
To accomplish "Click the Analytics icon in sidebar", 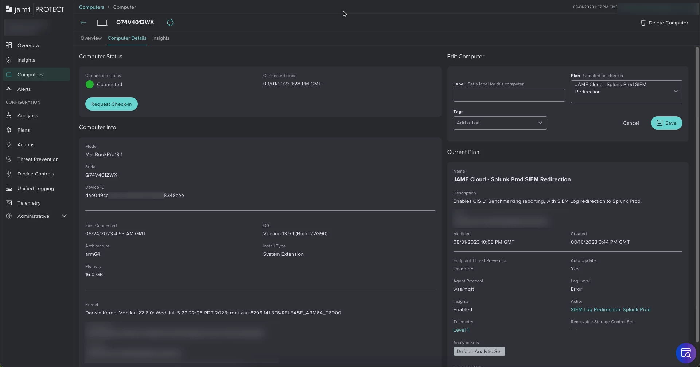I will click(x=9, y=115).
